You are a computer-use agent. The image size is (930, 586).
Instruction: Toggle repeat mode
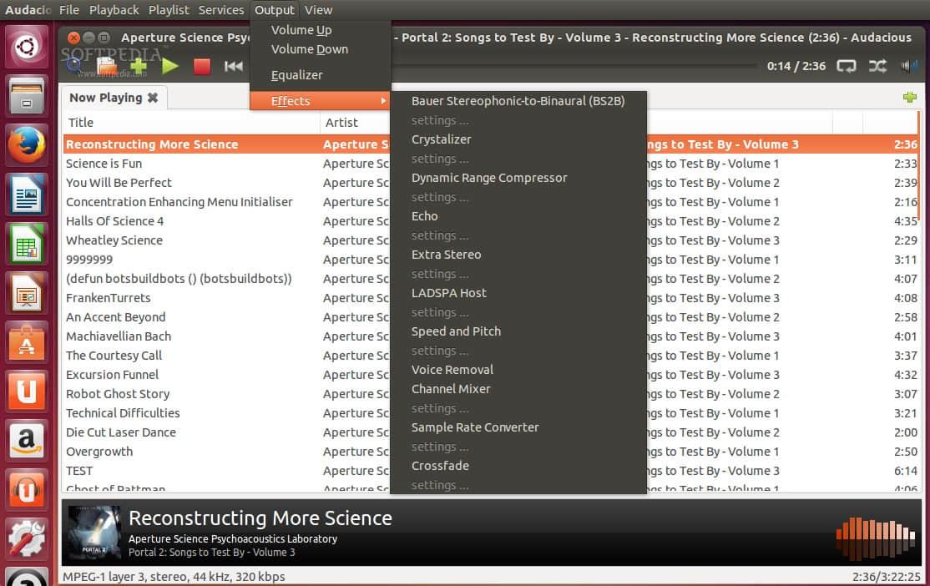(x=847, y=66)
